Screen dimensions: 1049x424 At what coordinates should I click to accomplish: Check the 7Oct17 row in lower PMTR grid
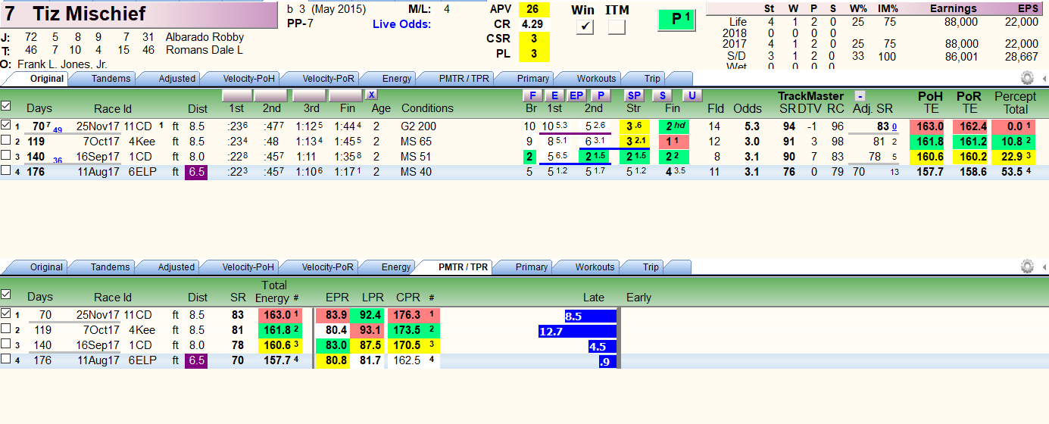[6, 329]
